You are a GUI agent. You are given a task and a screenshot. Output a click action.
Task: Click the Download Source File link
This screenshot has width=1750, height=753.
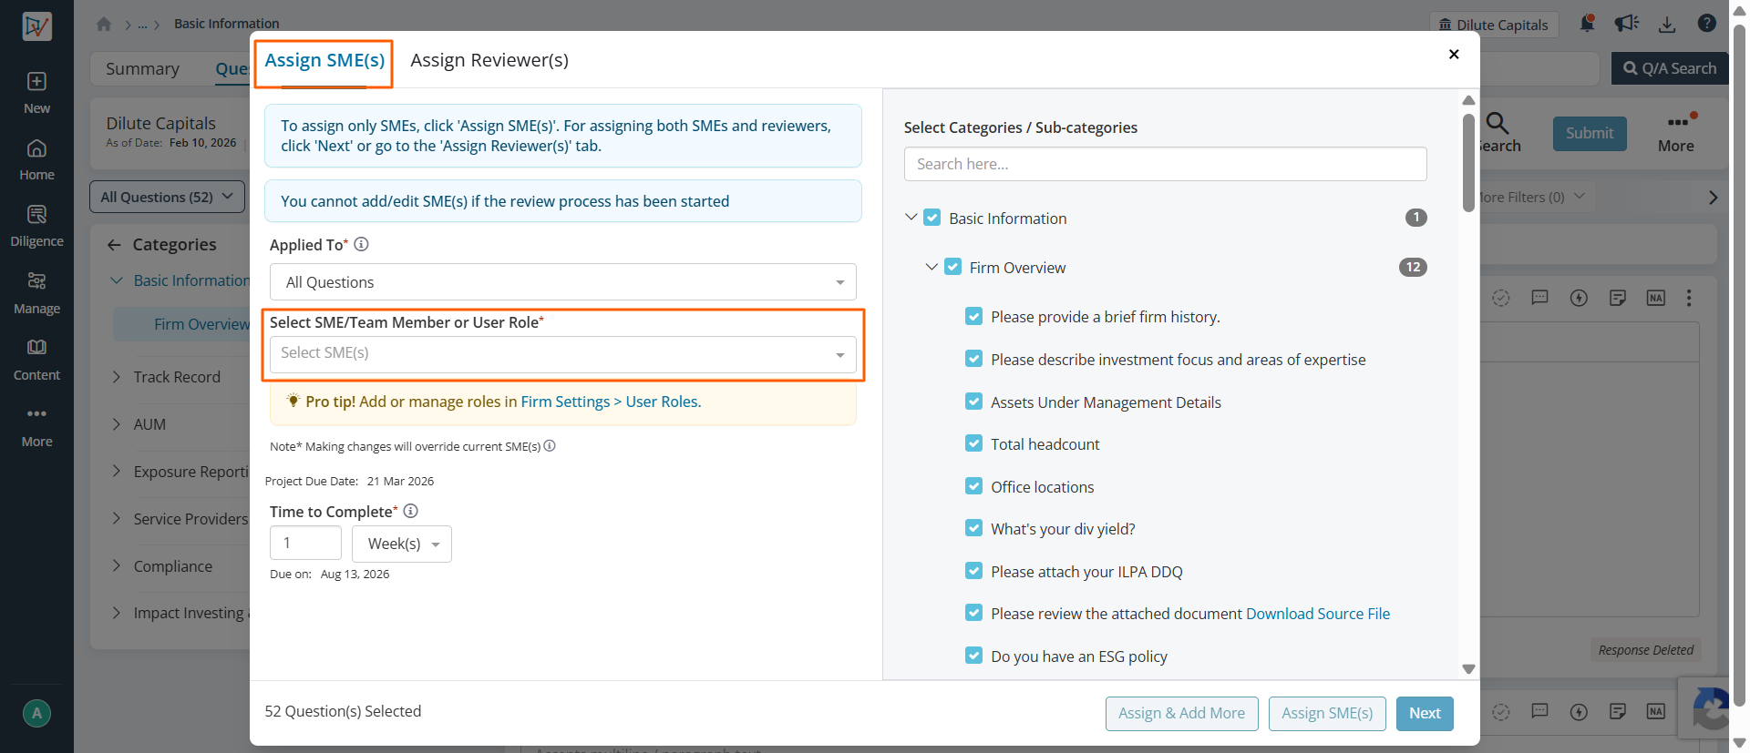[x=1318, y=614]
